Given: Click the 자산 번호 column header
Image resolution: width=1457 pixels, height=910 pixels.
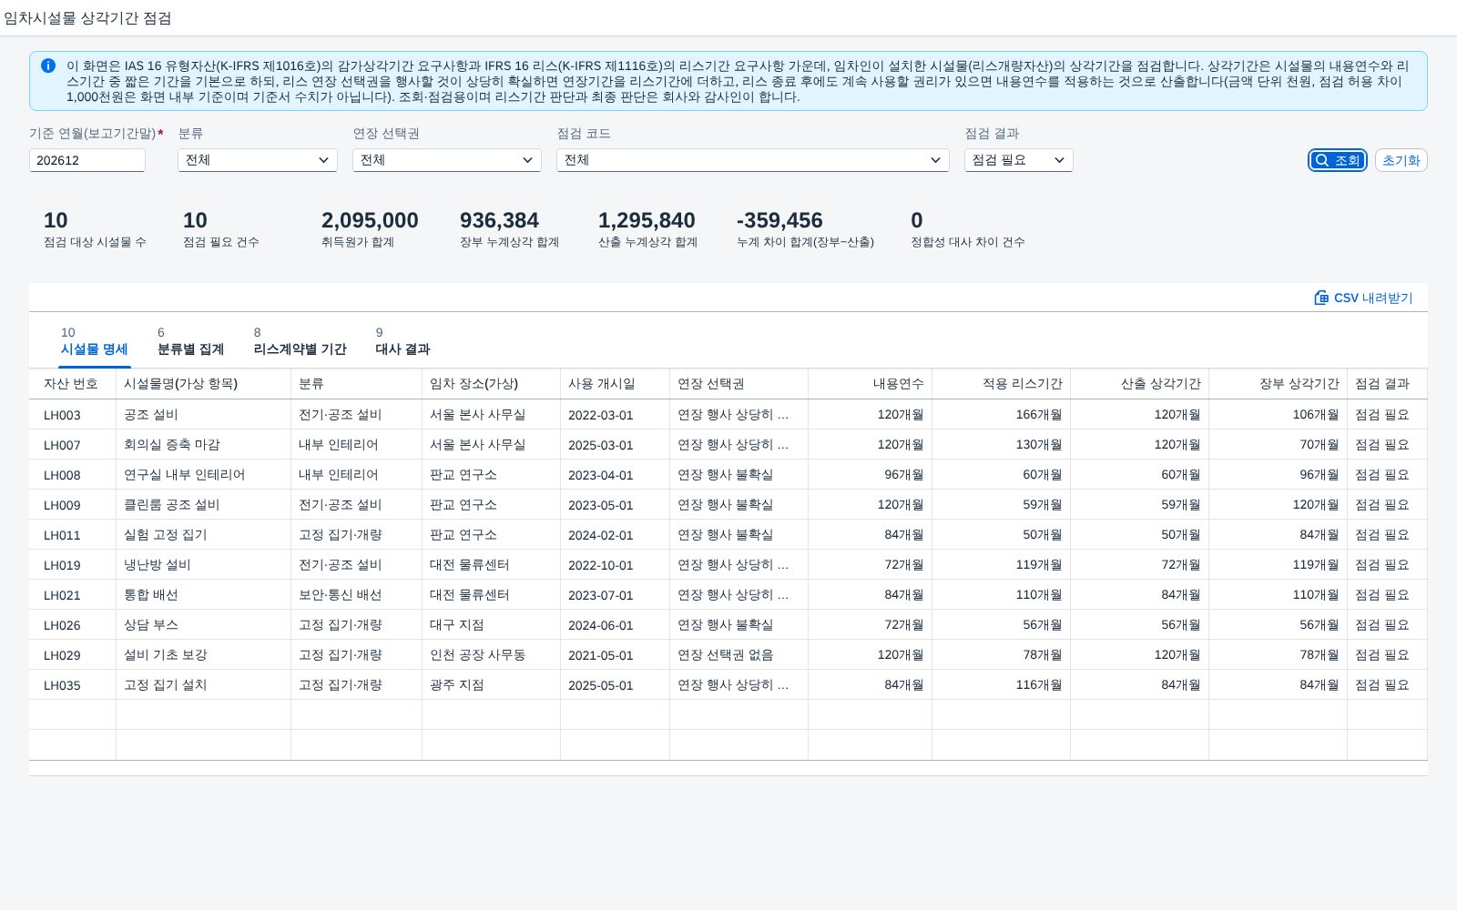Looking at the screenshot, I should [x=72, y=384].
